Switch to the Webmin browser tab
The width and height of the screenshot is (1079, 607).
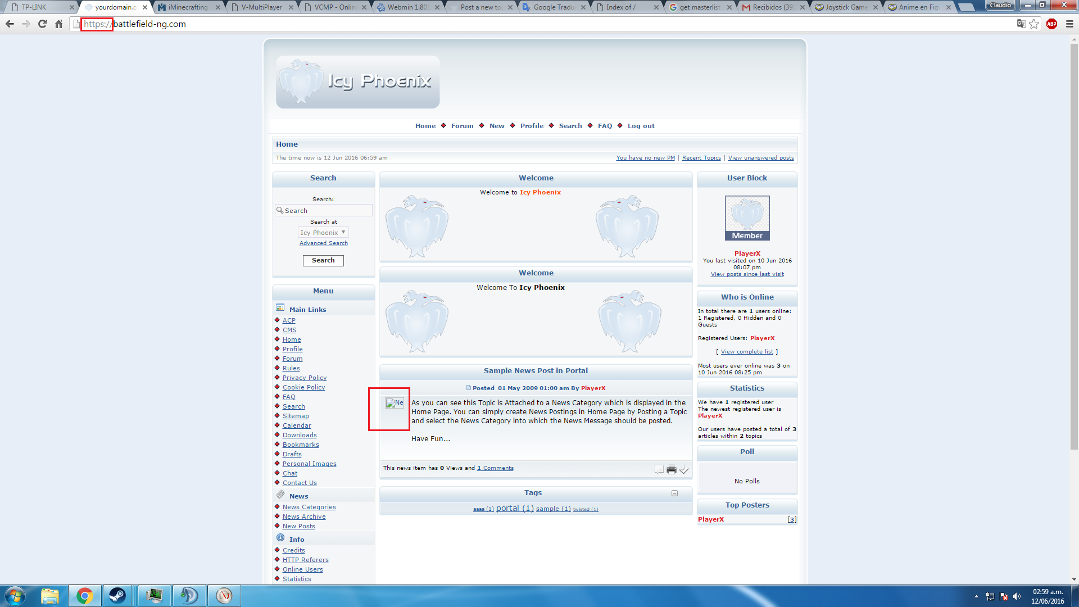click(x=408, y=7)
